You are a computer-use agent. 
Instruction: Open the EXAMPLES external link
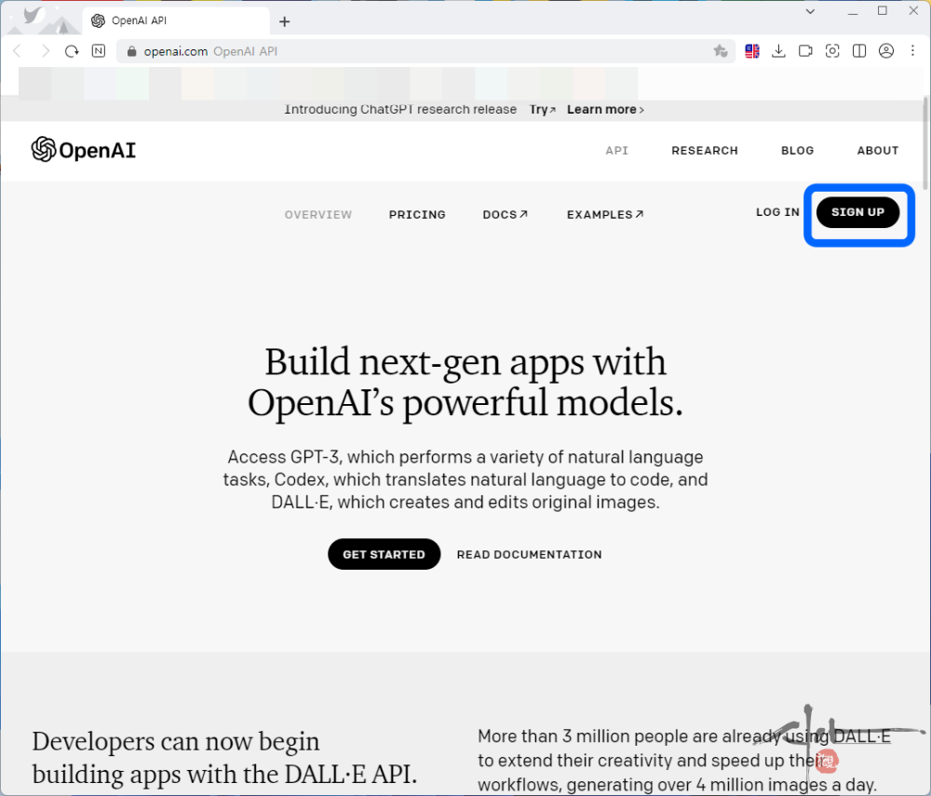[x=605, y=215]
